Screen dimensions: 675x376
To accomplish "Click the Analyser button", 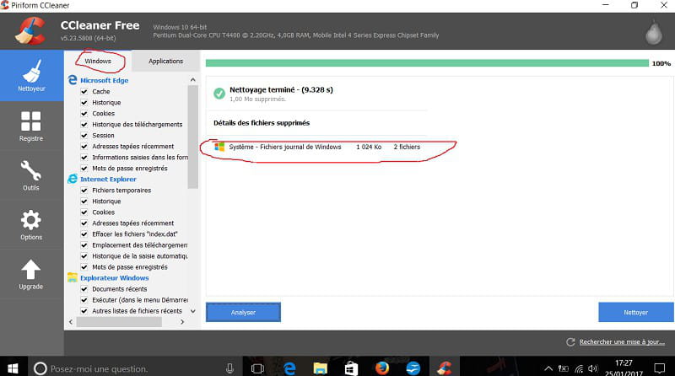I will 243,312.
